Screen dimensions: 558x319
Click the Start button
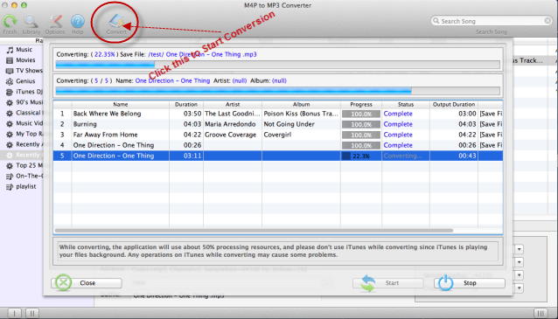(x=388, y=282)
